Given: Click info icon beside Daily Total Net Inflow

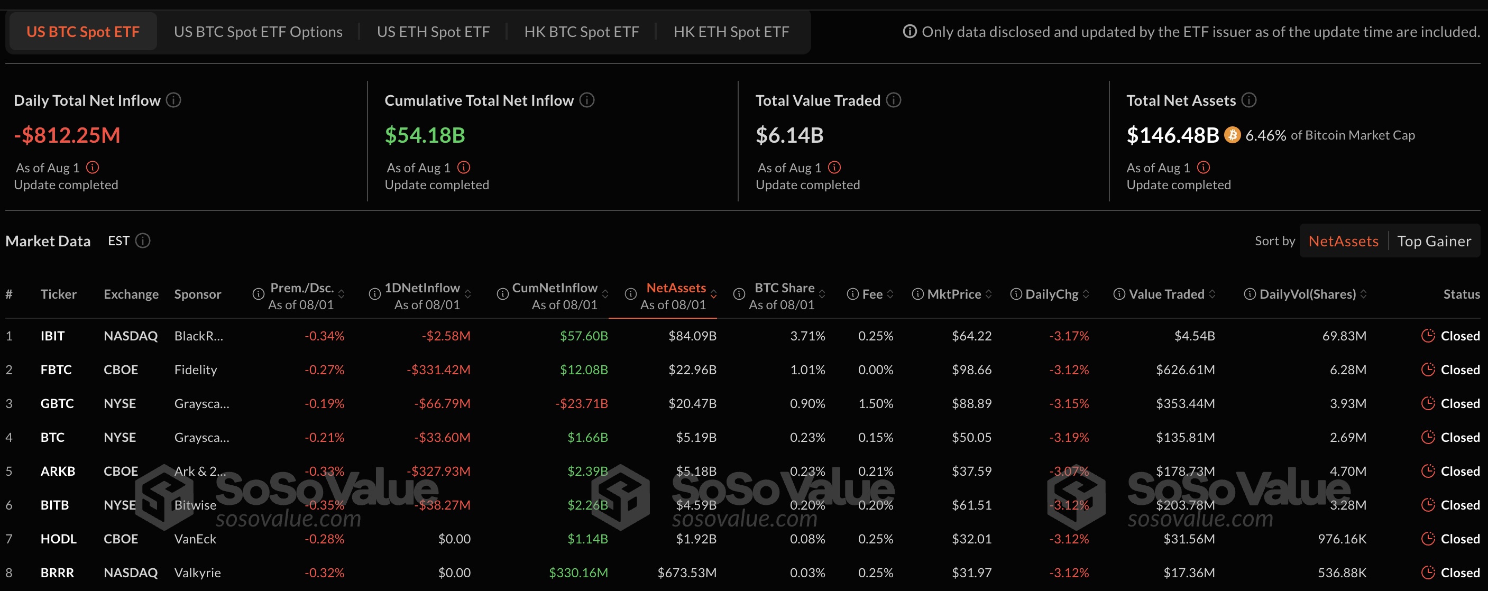Looking at the screenshot, I should tap(173, 100).
